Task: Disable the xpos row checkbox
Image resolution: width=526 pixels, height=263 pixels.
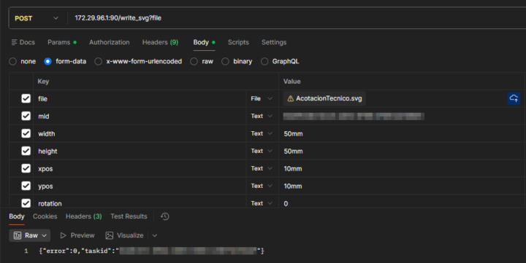Action: coord(26,168)
